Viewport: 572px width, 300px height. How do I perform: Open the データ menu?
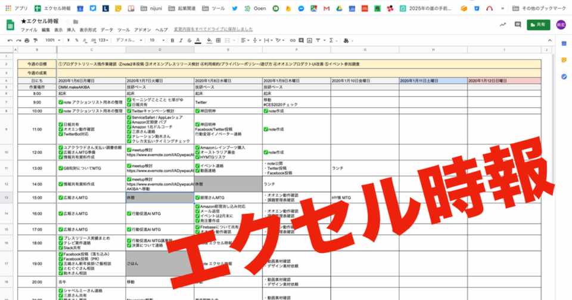pyautogui.click(x=107, y=30)
